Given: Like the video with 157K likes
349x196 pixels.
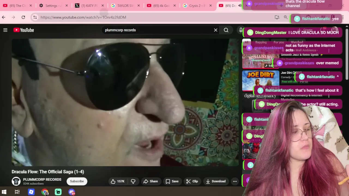Looking at the screenshot, I should [x=118, y=181].
